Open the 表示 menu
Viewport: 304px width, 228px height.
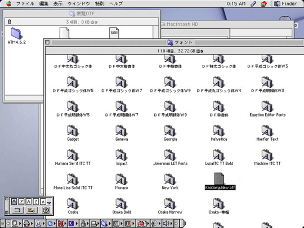pyautogui.click(x=58, y=3)
